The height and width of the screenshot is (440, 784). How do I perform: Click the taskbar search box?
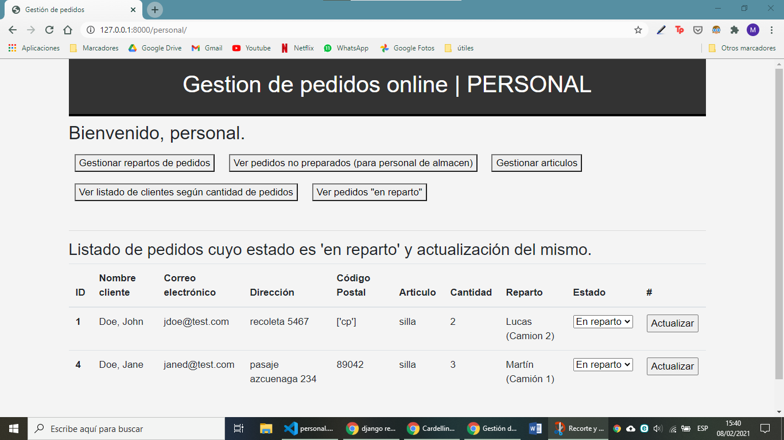click(126, 429)
